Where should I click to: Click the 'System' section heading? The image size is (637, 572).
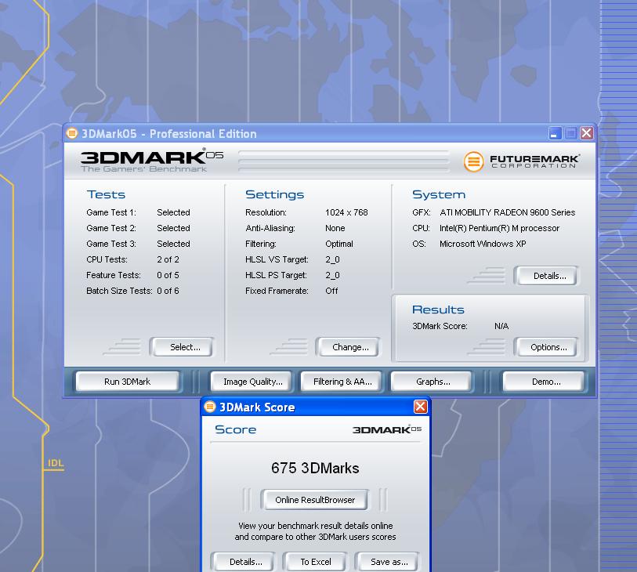(439, 194)
